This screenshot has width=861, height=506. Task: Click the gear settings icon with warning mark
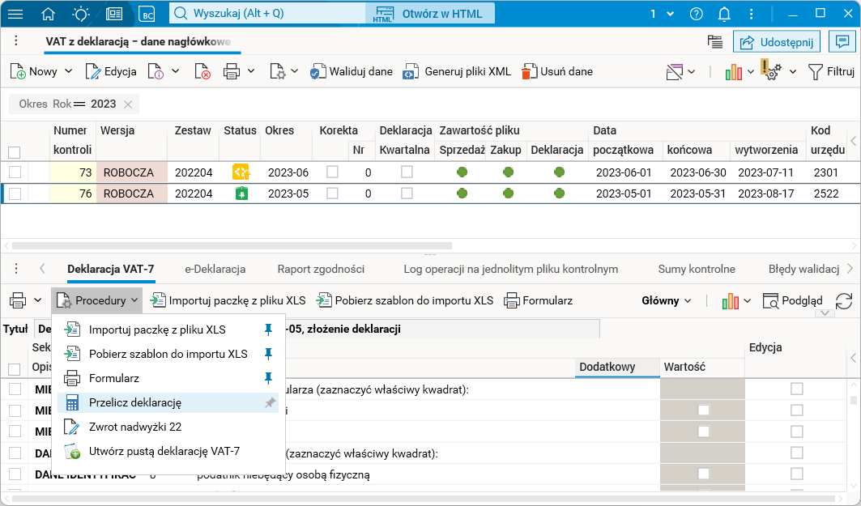tap(771, 70)
